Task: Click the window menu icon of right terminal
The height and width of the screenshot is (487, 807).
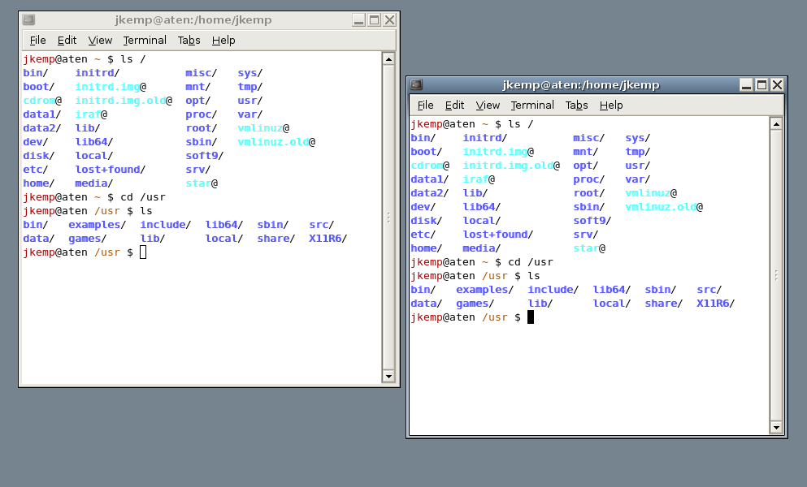Action: click(416, 85)
